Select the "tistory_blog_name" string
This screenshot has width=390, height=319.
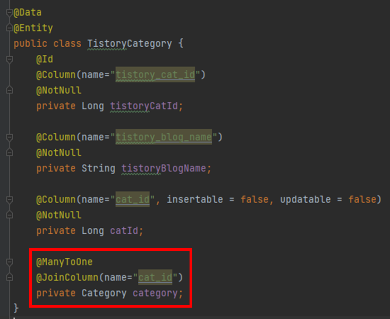[164, 137]
